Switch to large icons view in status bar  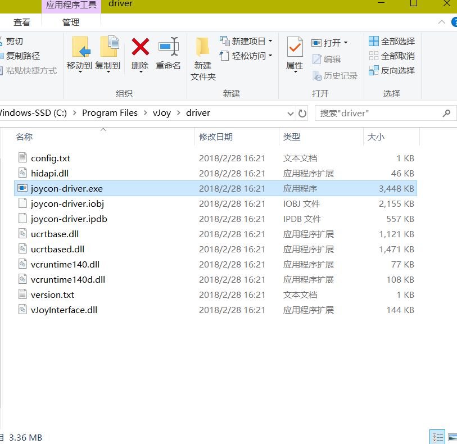click(451, 437)
